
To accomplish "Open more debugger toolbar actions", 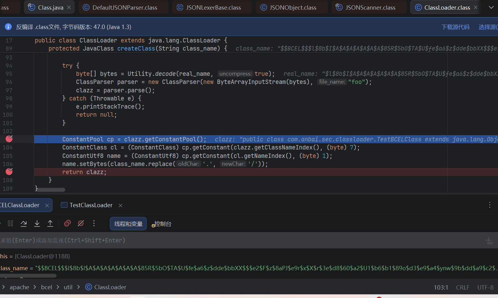I will (94, 223).
